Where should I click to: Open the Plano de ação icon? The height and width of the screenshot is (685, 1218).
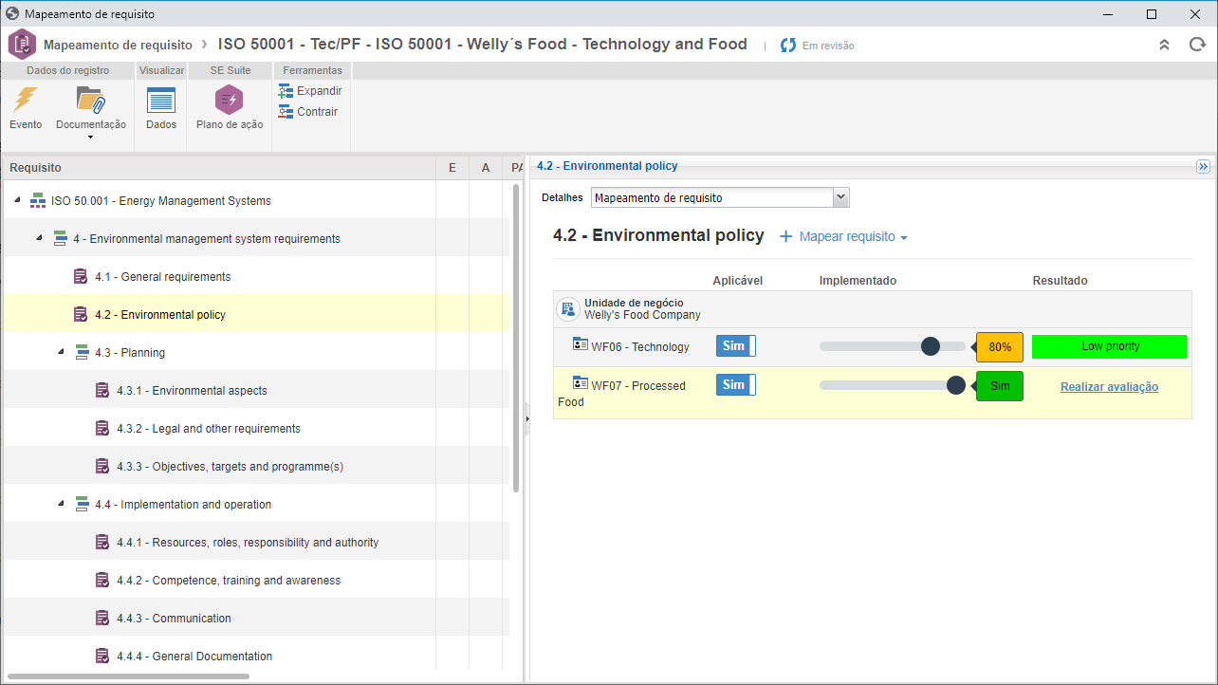point(229,99)
